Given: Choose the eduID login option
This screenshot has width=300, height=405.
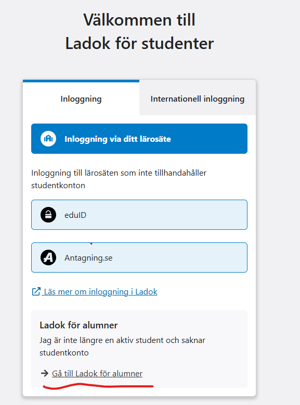Looking at the screenshot, I should coord(139,215).
